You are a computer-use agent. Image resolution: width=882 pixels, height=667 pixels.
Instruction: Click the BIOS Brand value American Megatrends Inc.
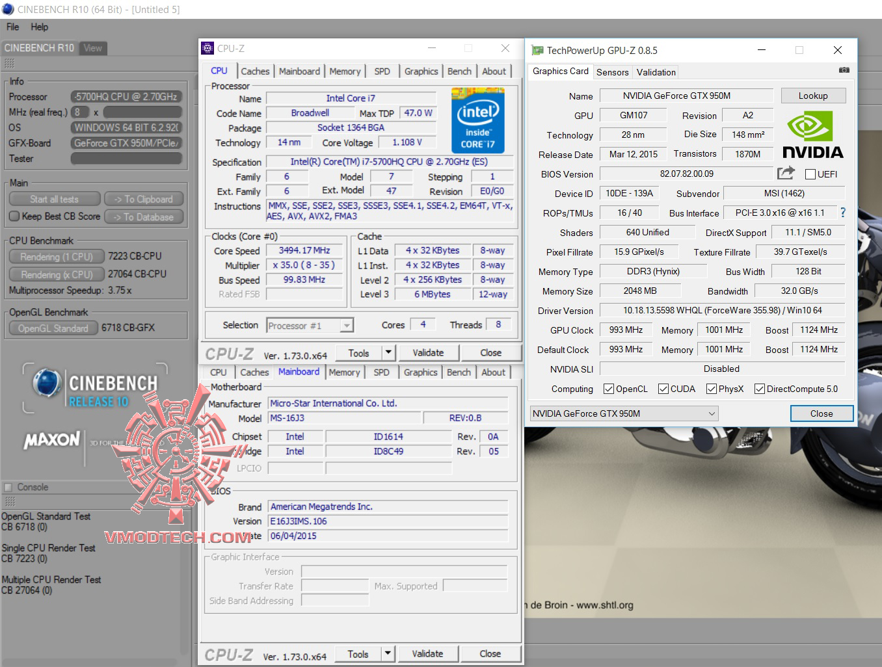(388, 506)
